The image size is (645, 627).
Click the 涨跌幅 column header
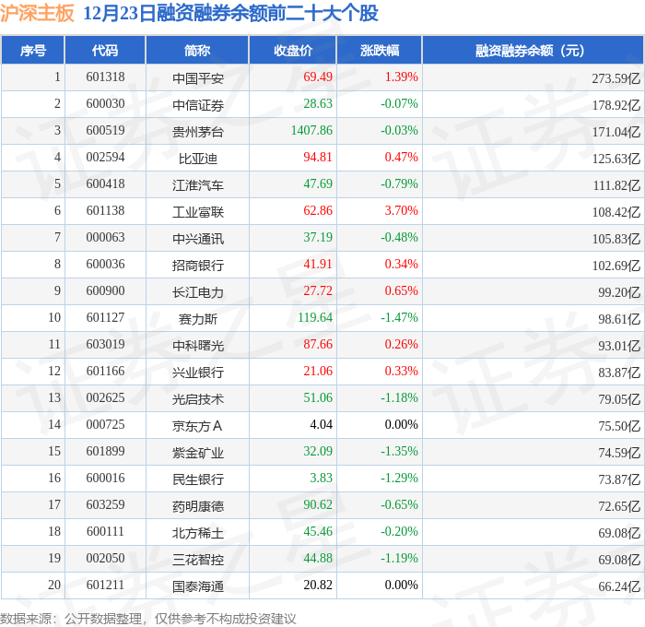(380, 51)
